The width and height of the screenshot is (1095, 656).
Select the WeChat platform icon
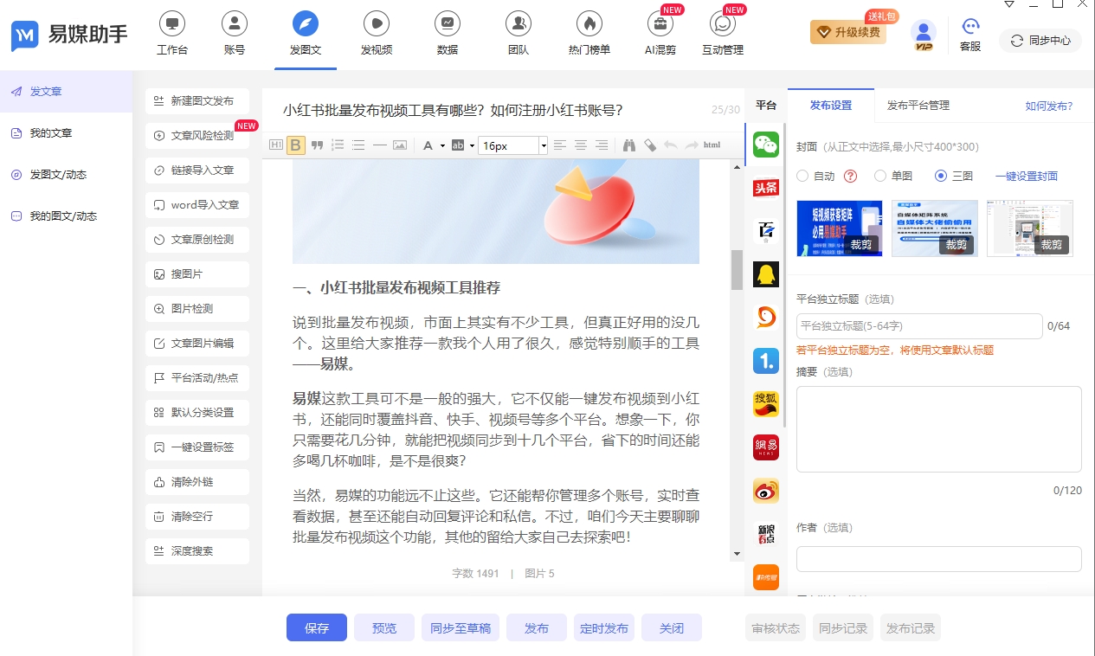pyautogui.click(x=765, y=145)
